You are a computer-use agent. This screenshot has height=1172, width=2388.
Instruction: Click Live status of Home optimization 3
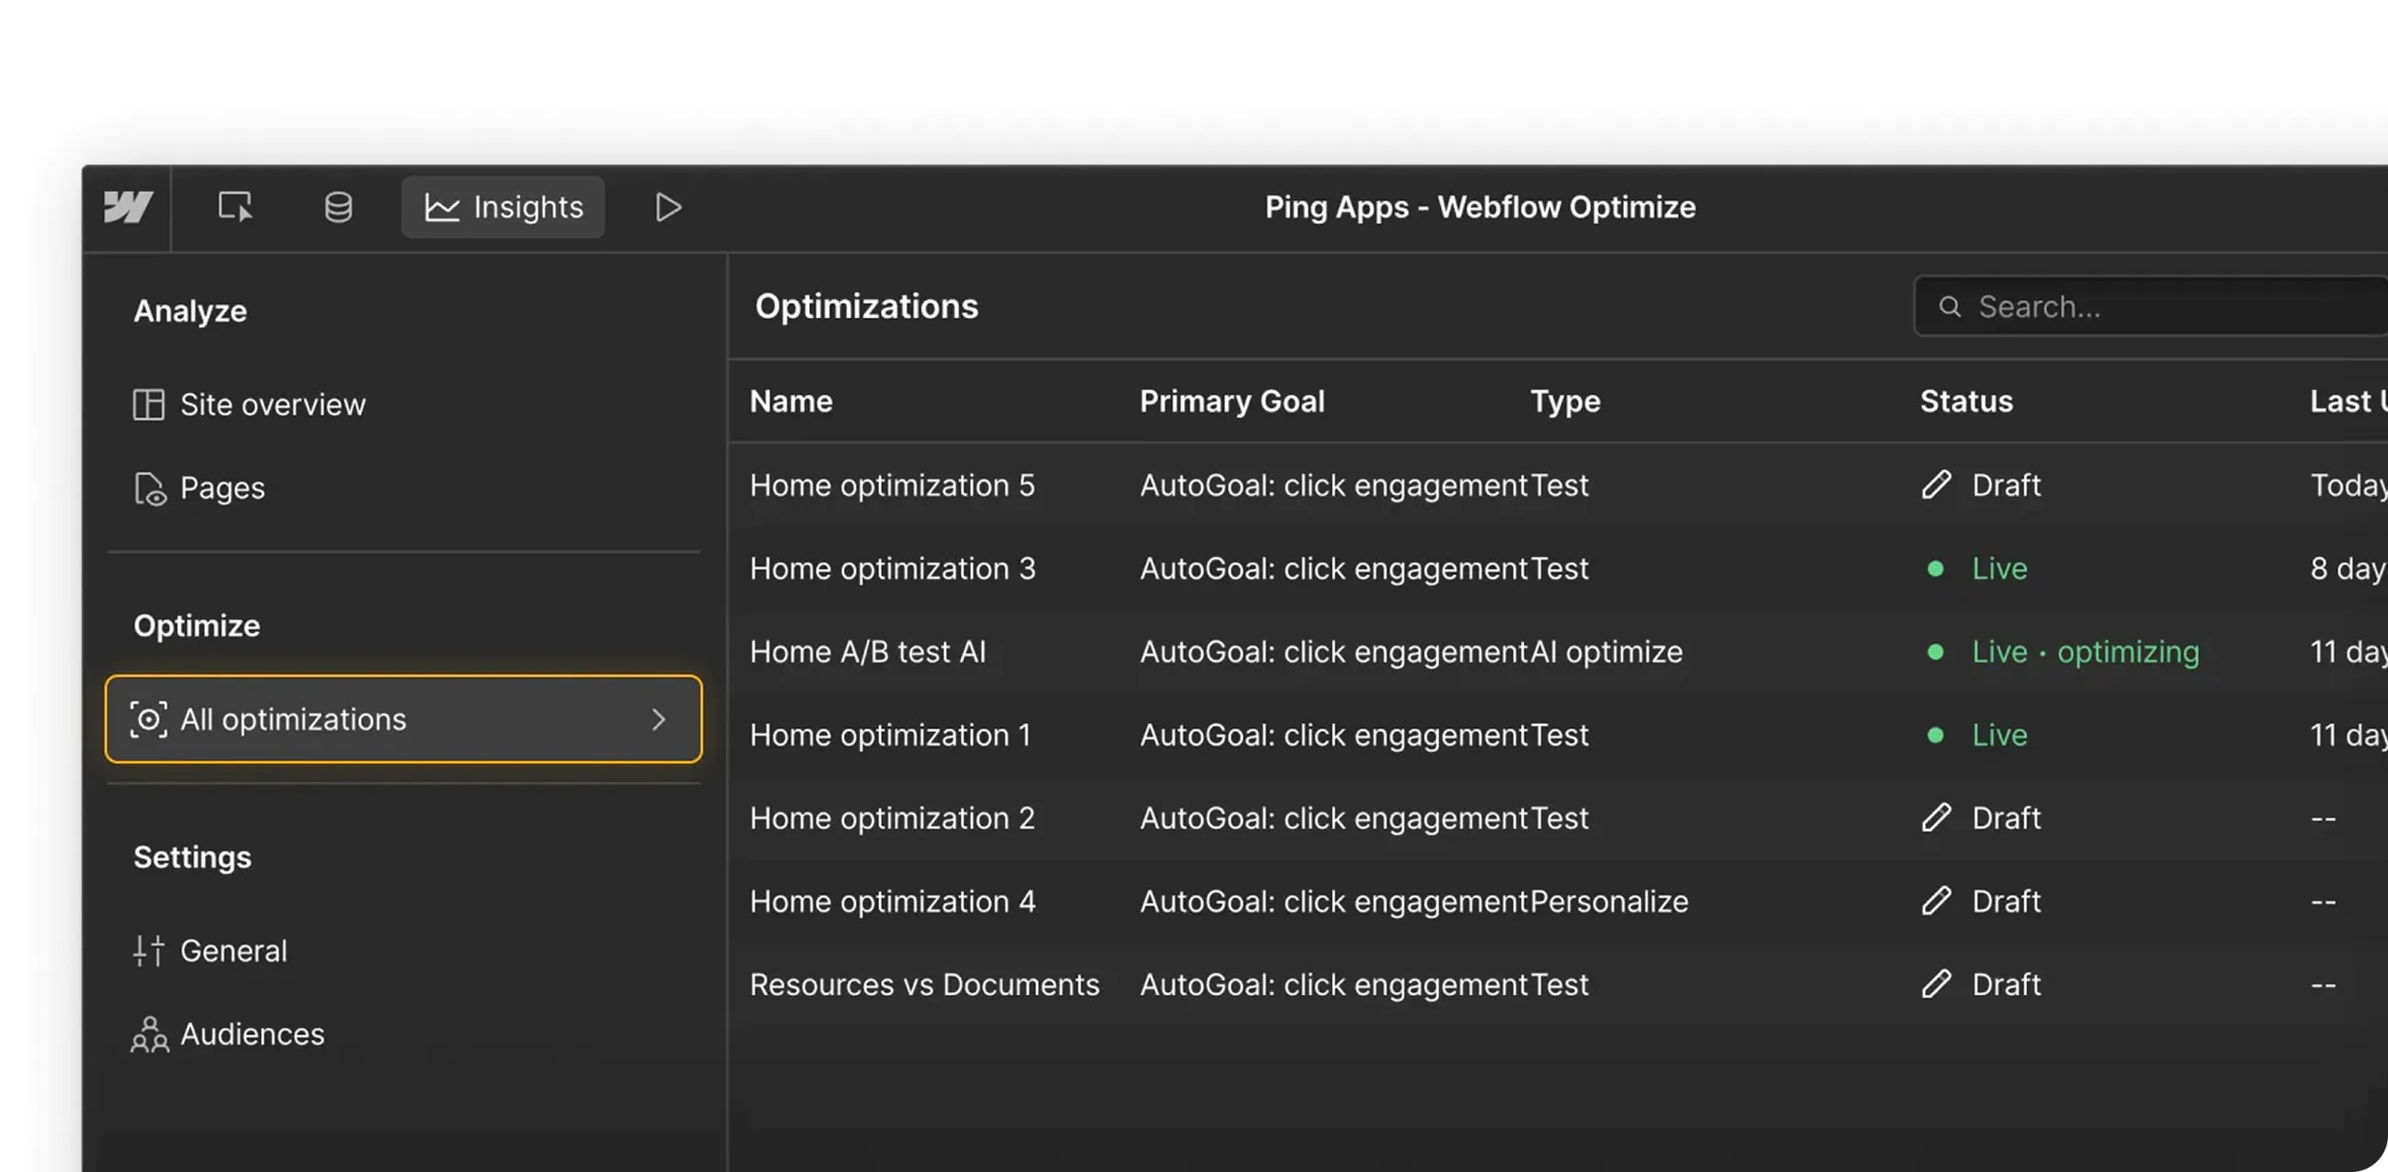click(1999, 569)
